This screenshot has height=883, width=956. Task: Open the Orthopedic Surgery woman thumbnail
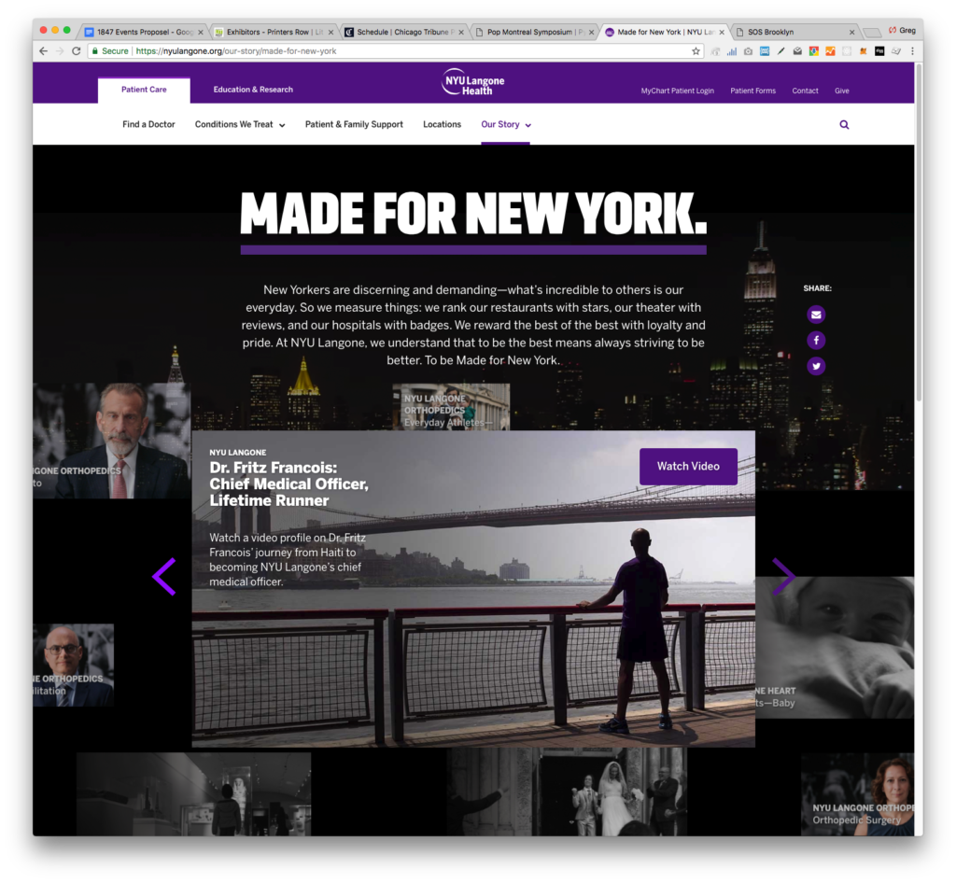(857, 794)
